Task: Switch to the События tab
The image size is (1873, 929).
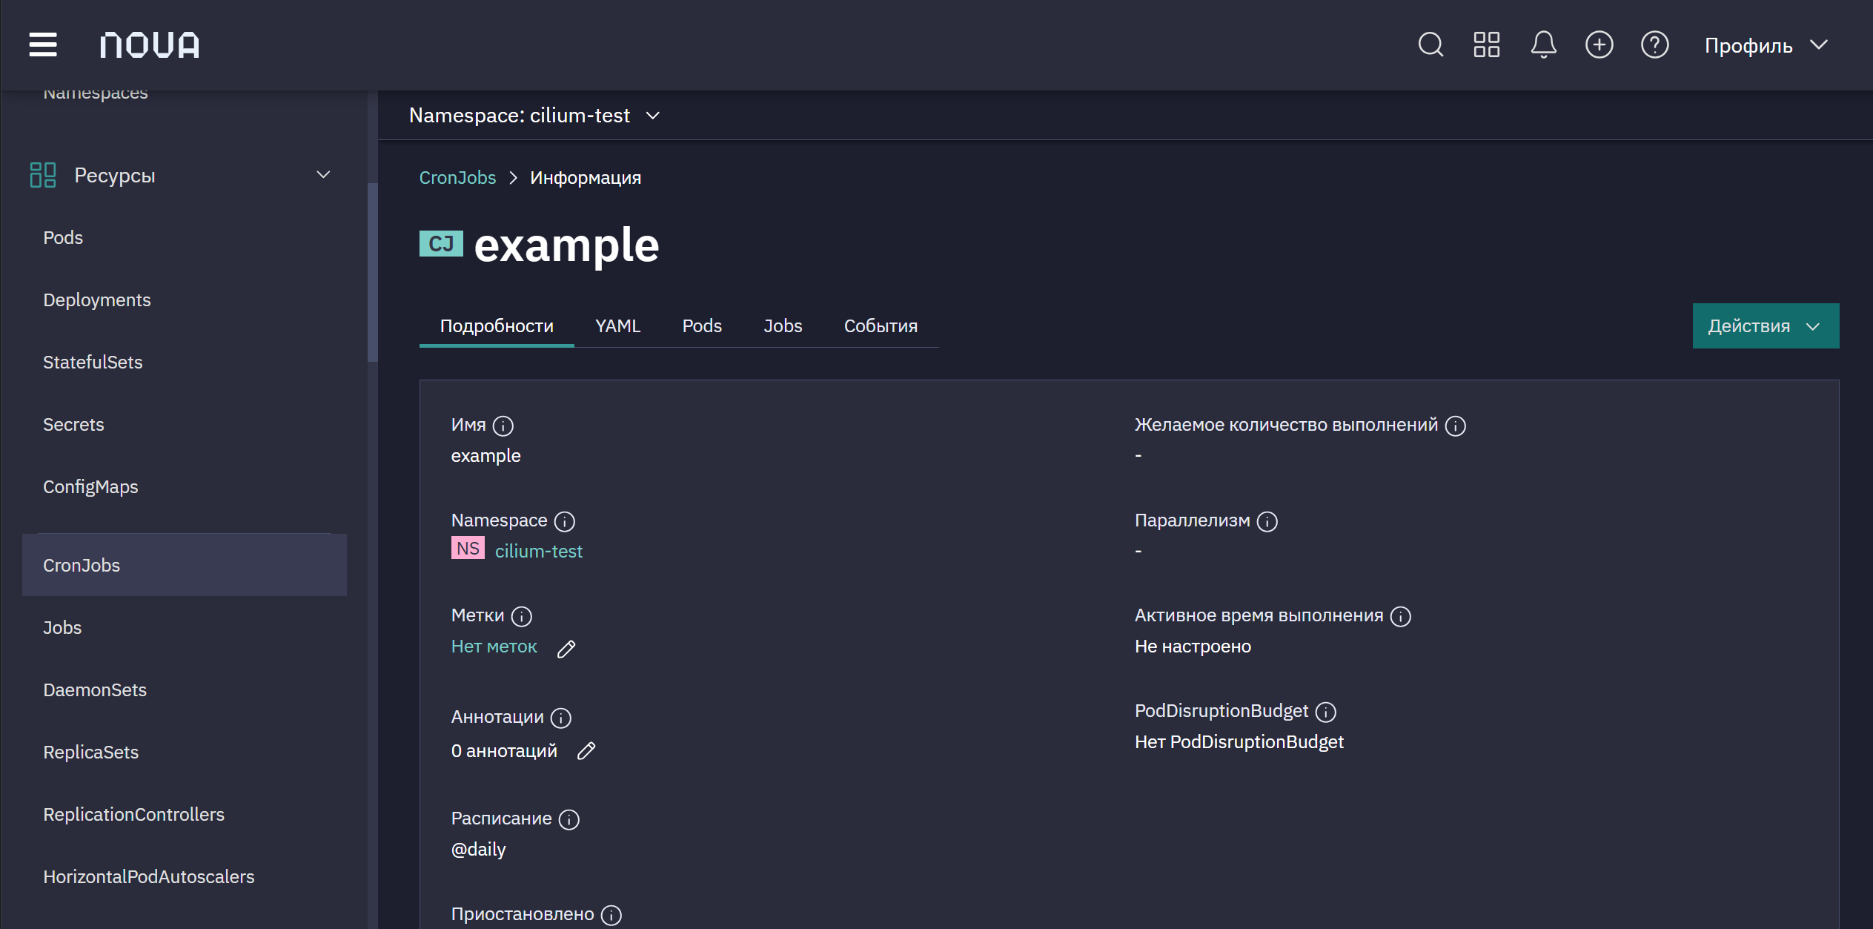Action: [x=881, y=326]
